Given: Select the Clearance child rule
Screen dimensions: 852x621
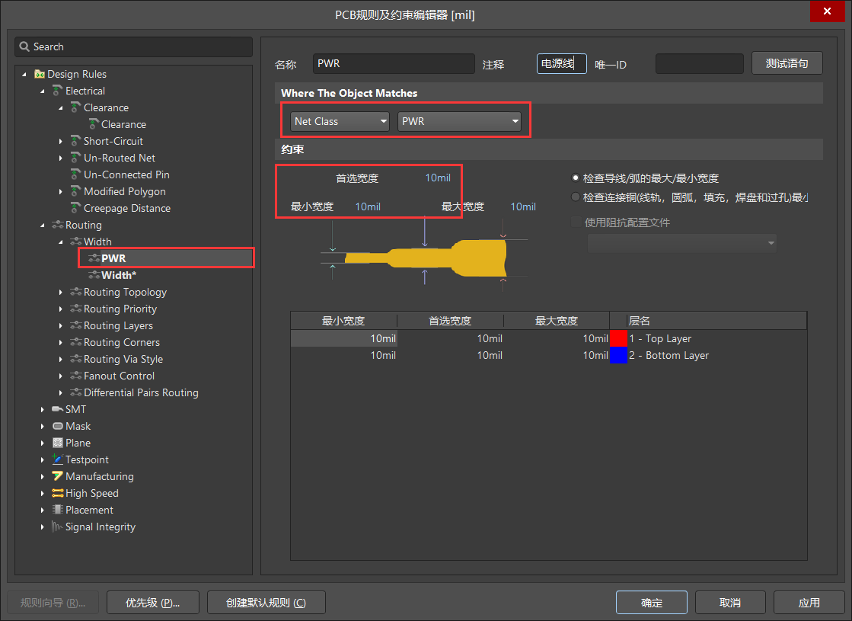Looking at the screenshot, I should 123,124.
